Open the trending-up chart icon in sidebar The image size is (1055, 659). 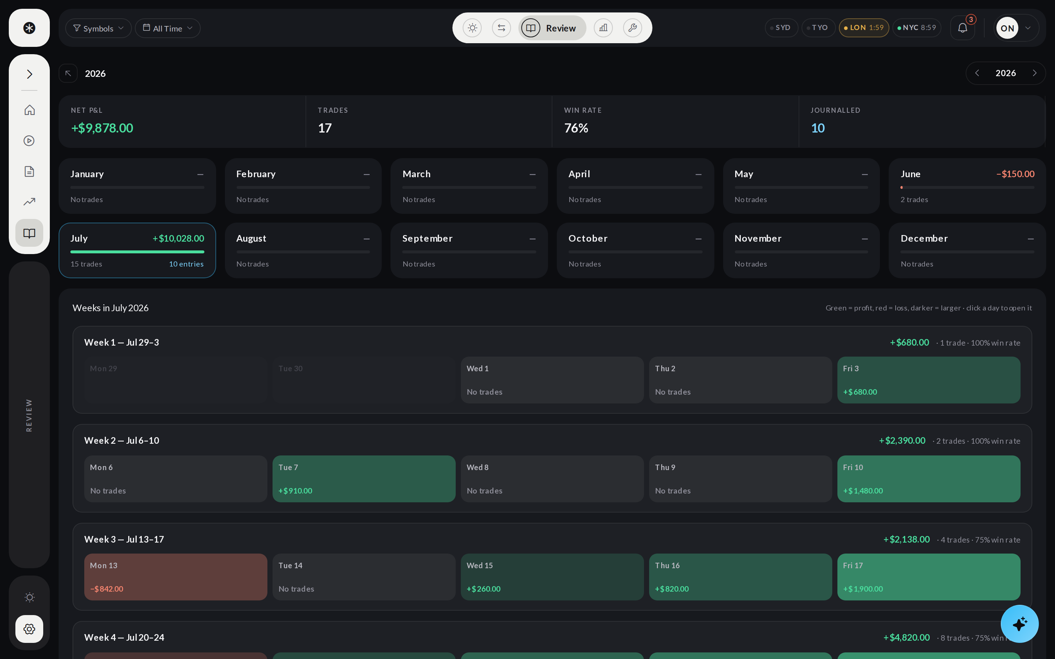(x=29, y=202)
